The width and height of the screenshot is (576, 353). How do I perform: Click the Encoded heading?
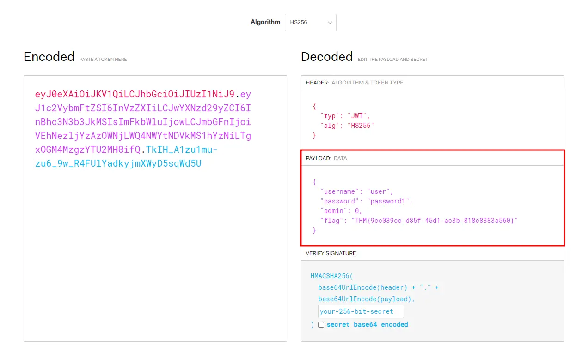[49, 57]
